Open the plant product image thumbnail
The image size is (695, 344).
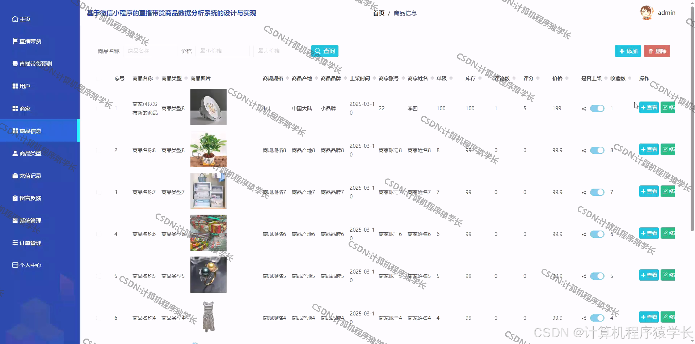(x=208, y=149)
